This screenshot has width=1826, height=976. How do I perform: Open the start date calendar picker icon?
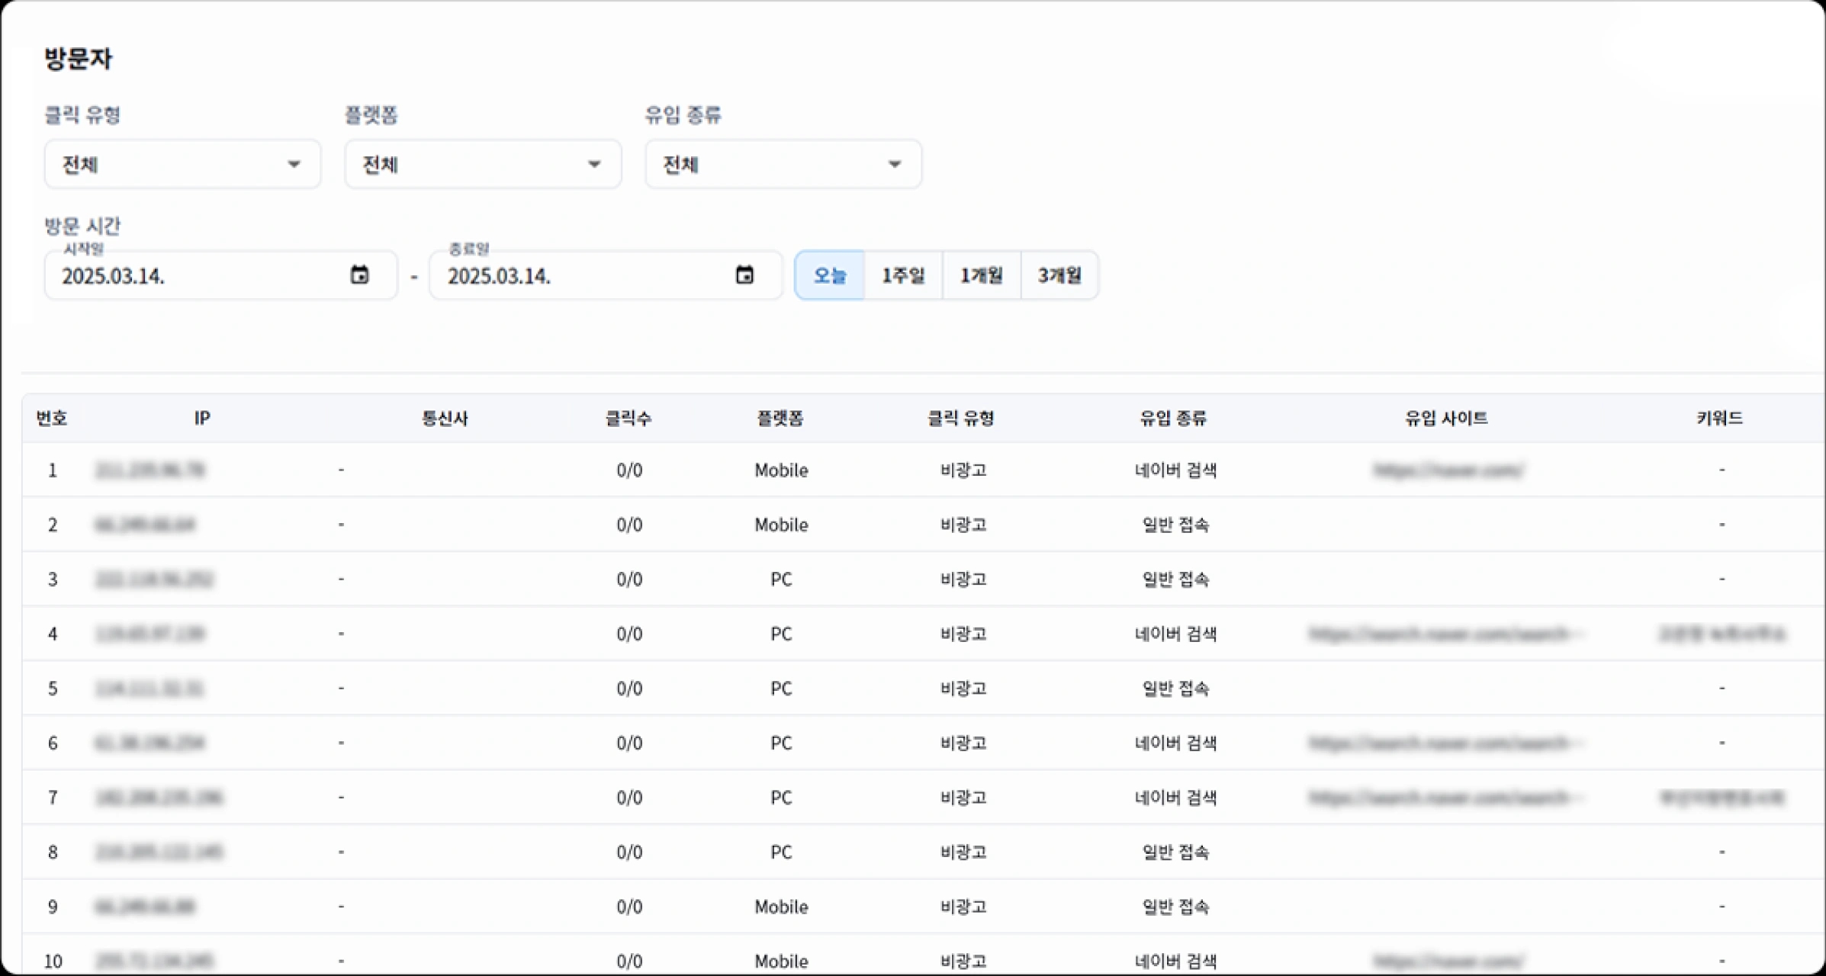tap(359, 274)
